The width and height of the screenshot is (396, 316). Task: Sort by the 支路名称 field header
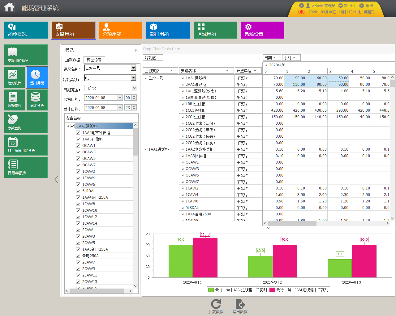click(206, 71)
